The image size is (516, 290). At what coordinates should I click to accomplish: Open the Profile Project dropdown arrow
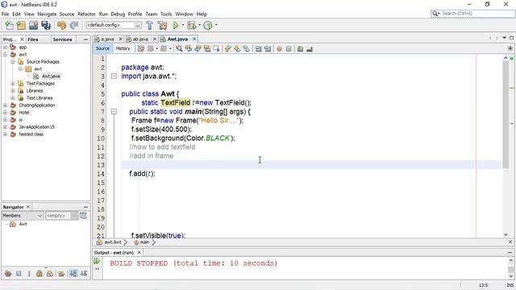point(216,25)
